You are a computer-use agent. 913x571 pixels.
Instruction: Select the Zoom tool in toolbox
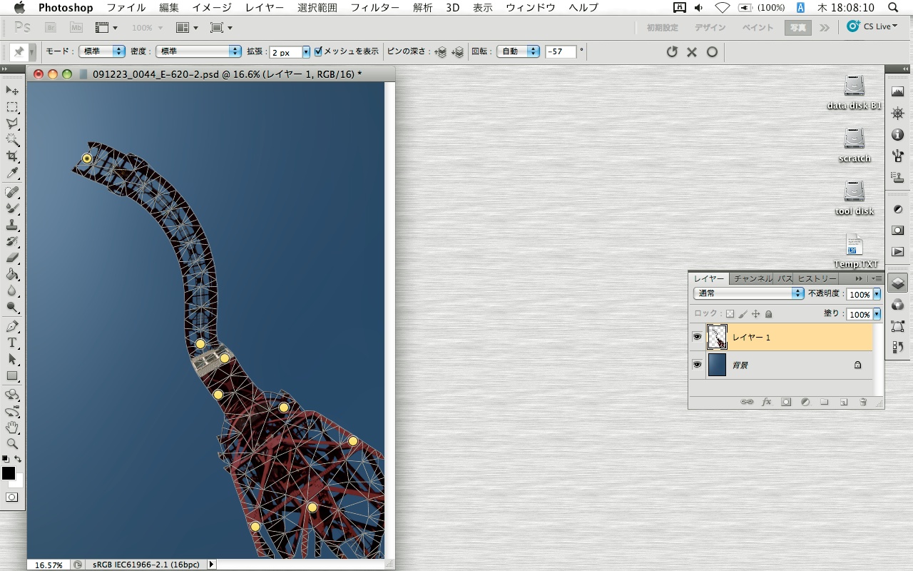tap(12, 444)
